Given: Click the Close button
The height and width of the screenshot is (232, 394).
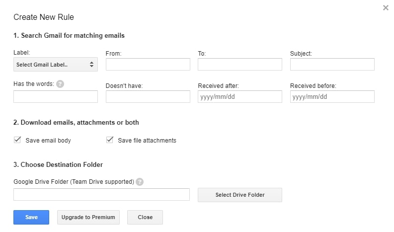Looking at the screenshot, I should click(145, 217).
